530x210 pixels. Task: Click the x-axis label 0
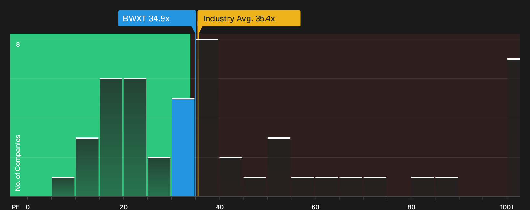28,207
